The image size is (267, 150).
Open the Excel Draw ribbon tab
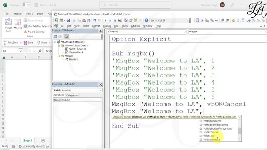tap(40, 14)
